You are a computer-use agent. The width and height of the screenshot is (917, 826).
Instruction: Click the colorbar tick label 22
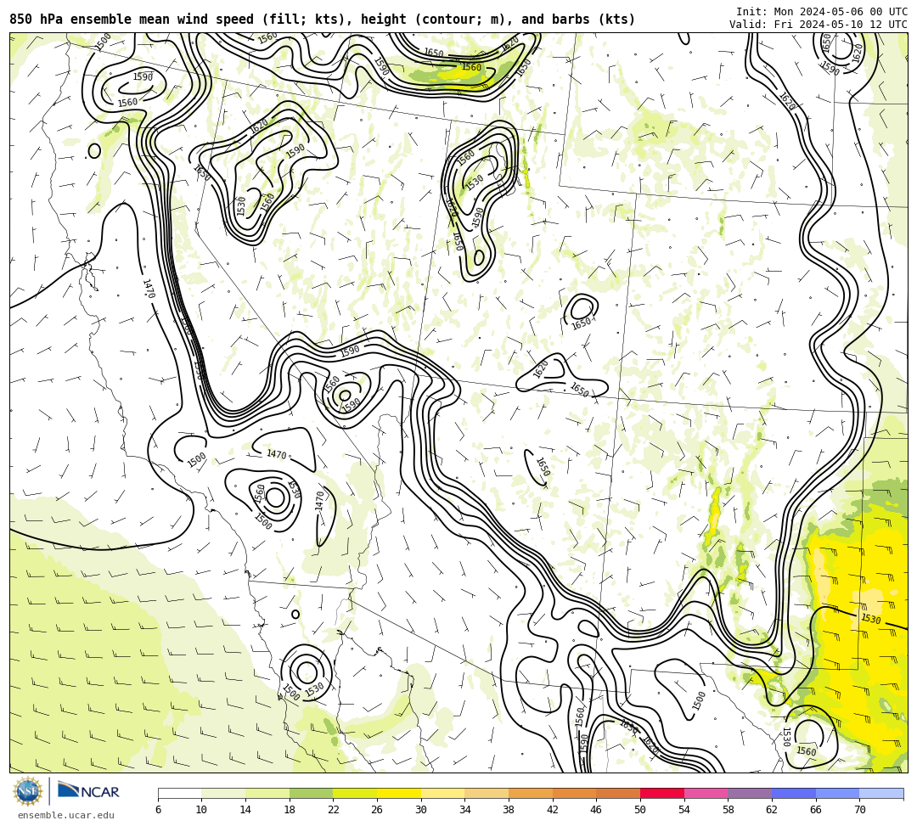coord(334,810)
